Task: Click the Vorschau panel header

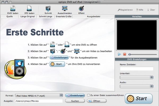Action: (137, 17)
